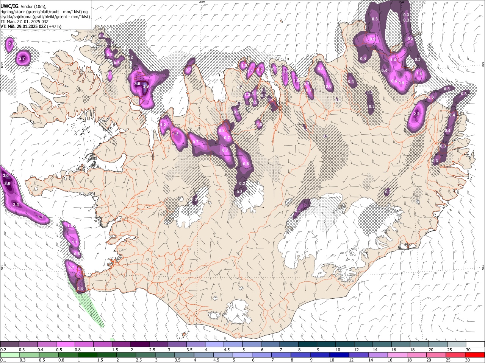485x363 pixels.
Task: Click the 2.3 precipitation value in the west
Action: pos(16,205)
